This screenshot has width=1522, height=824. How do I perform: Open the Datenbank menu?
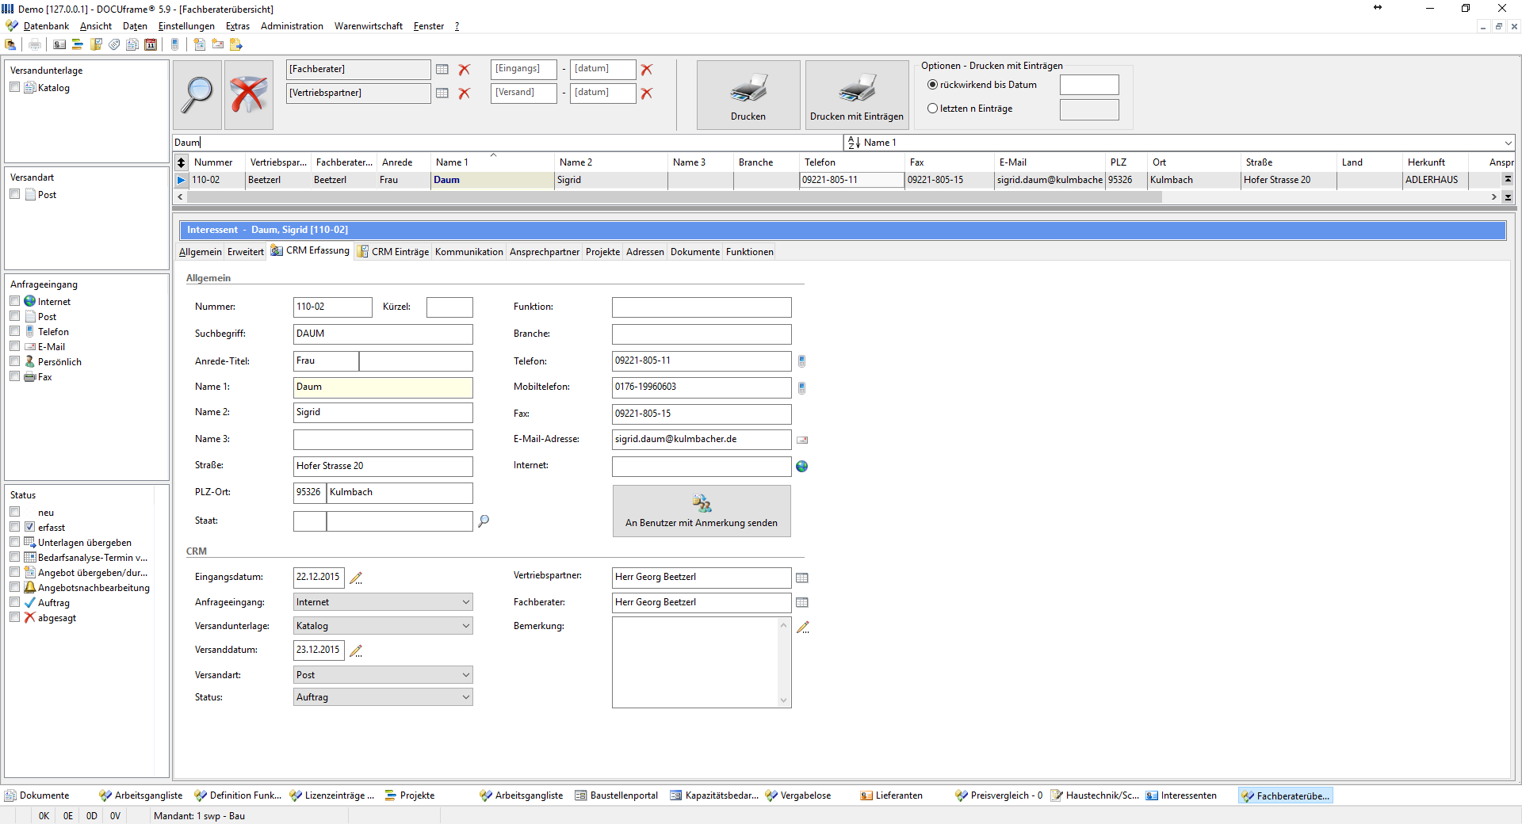point(46,26)
